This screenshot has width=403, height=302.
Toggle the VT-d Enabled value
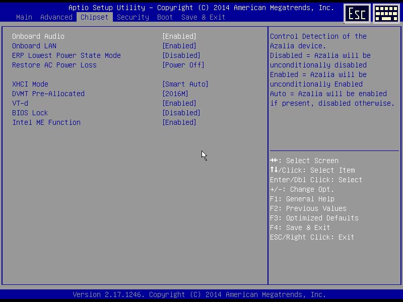point(179,103)
